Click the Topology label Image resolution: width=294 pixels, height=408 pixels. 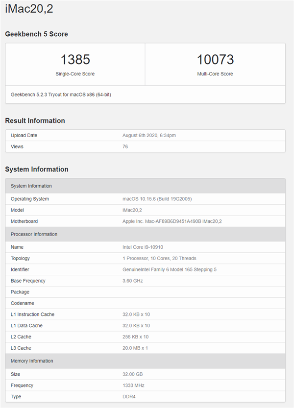click(20, 259)
